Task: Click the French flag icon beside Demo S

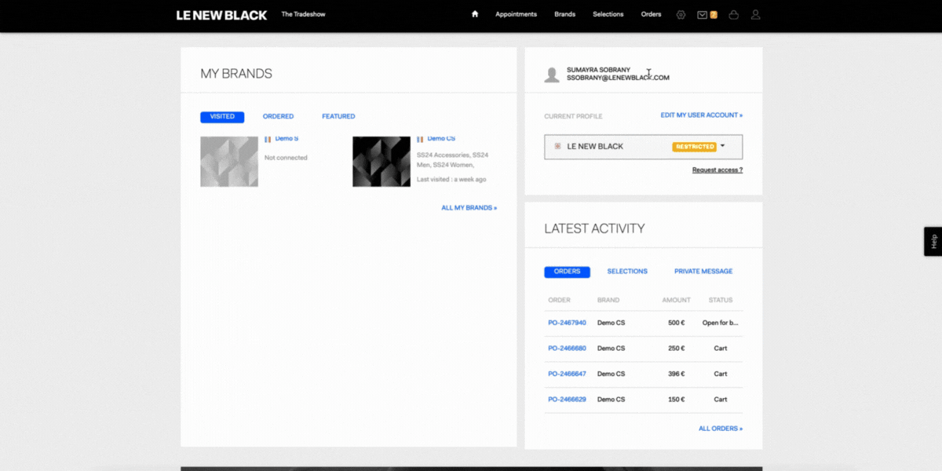Action: 268,139
